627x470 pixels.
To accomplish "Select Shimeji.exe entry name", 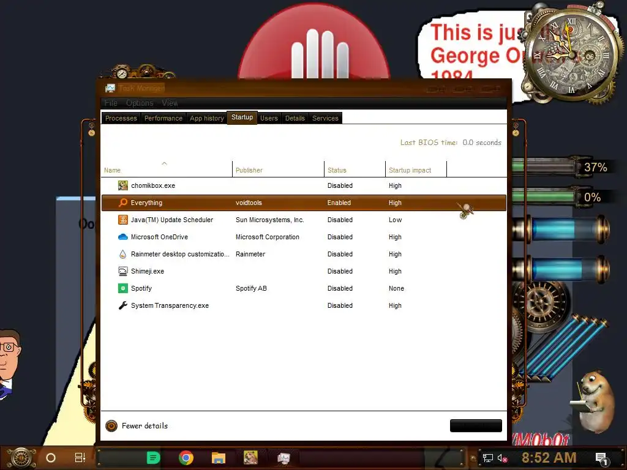I will click(x=147, y=271).
